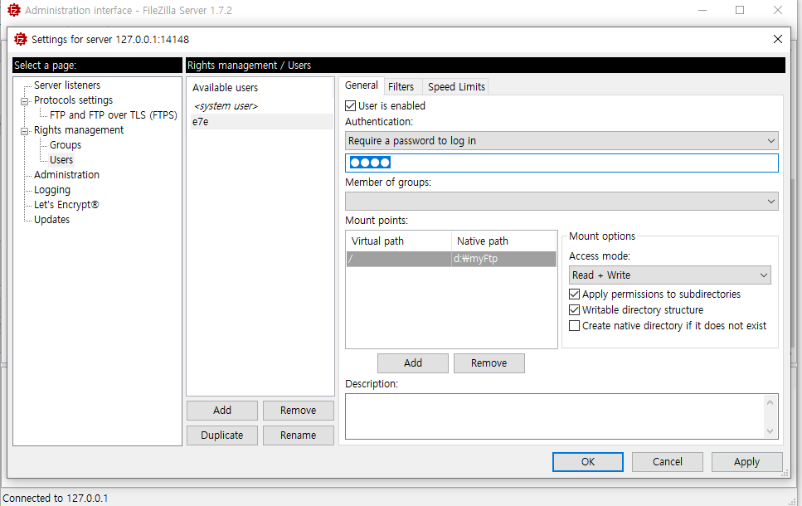
Task: Enable Create native directory if it does not exist
Action: [x=575, y=326]
